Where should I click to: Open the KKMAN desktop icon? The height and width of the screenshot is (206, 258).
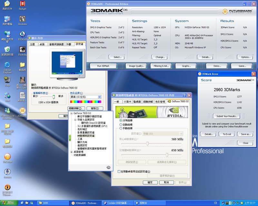(x=22, y=36)
